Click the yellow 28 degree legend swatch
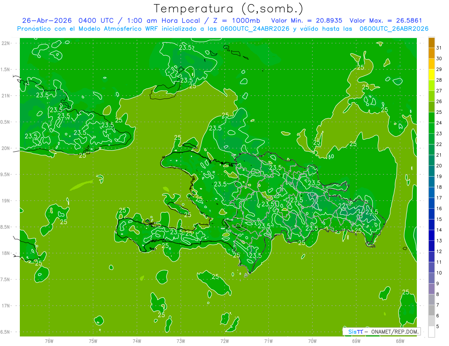This screenshot has height=346, width=449. [431, 75]
